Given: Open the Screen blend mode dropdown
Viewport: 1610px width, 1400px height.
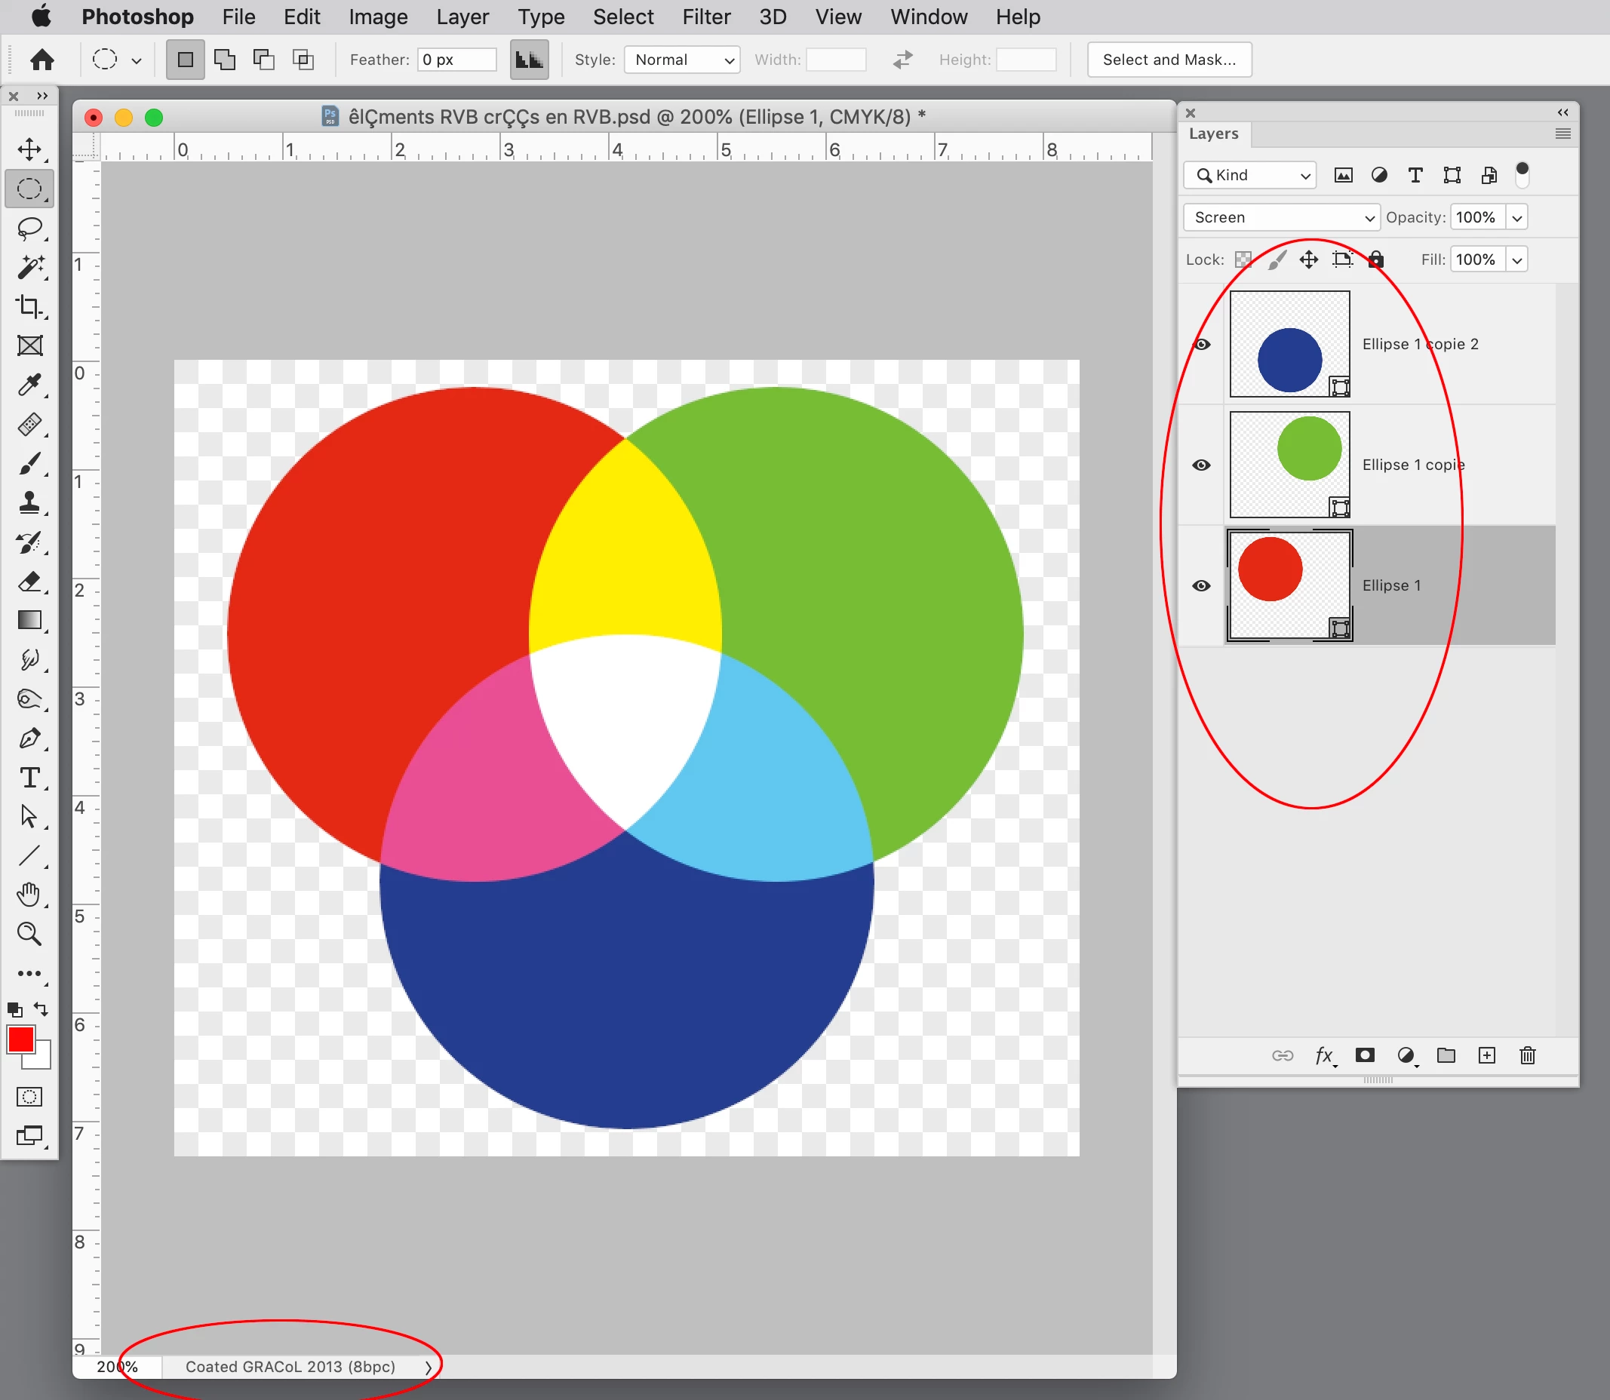Looking at the screenshot, I should coord(1282,217).
